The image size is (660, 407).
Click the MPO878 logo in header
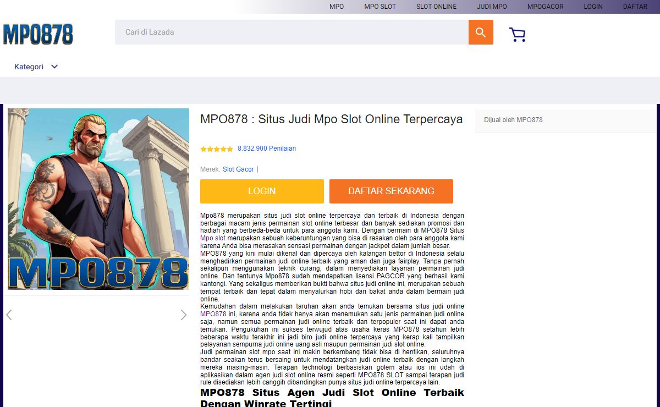pos(38,34)
